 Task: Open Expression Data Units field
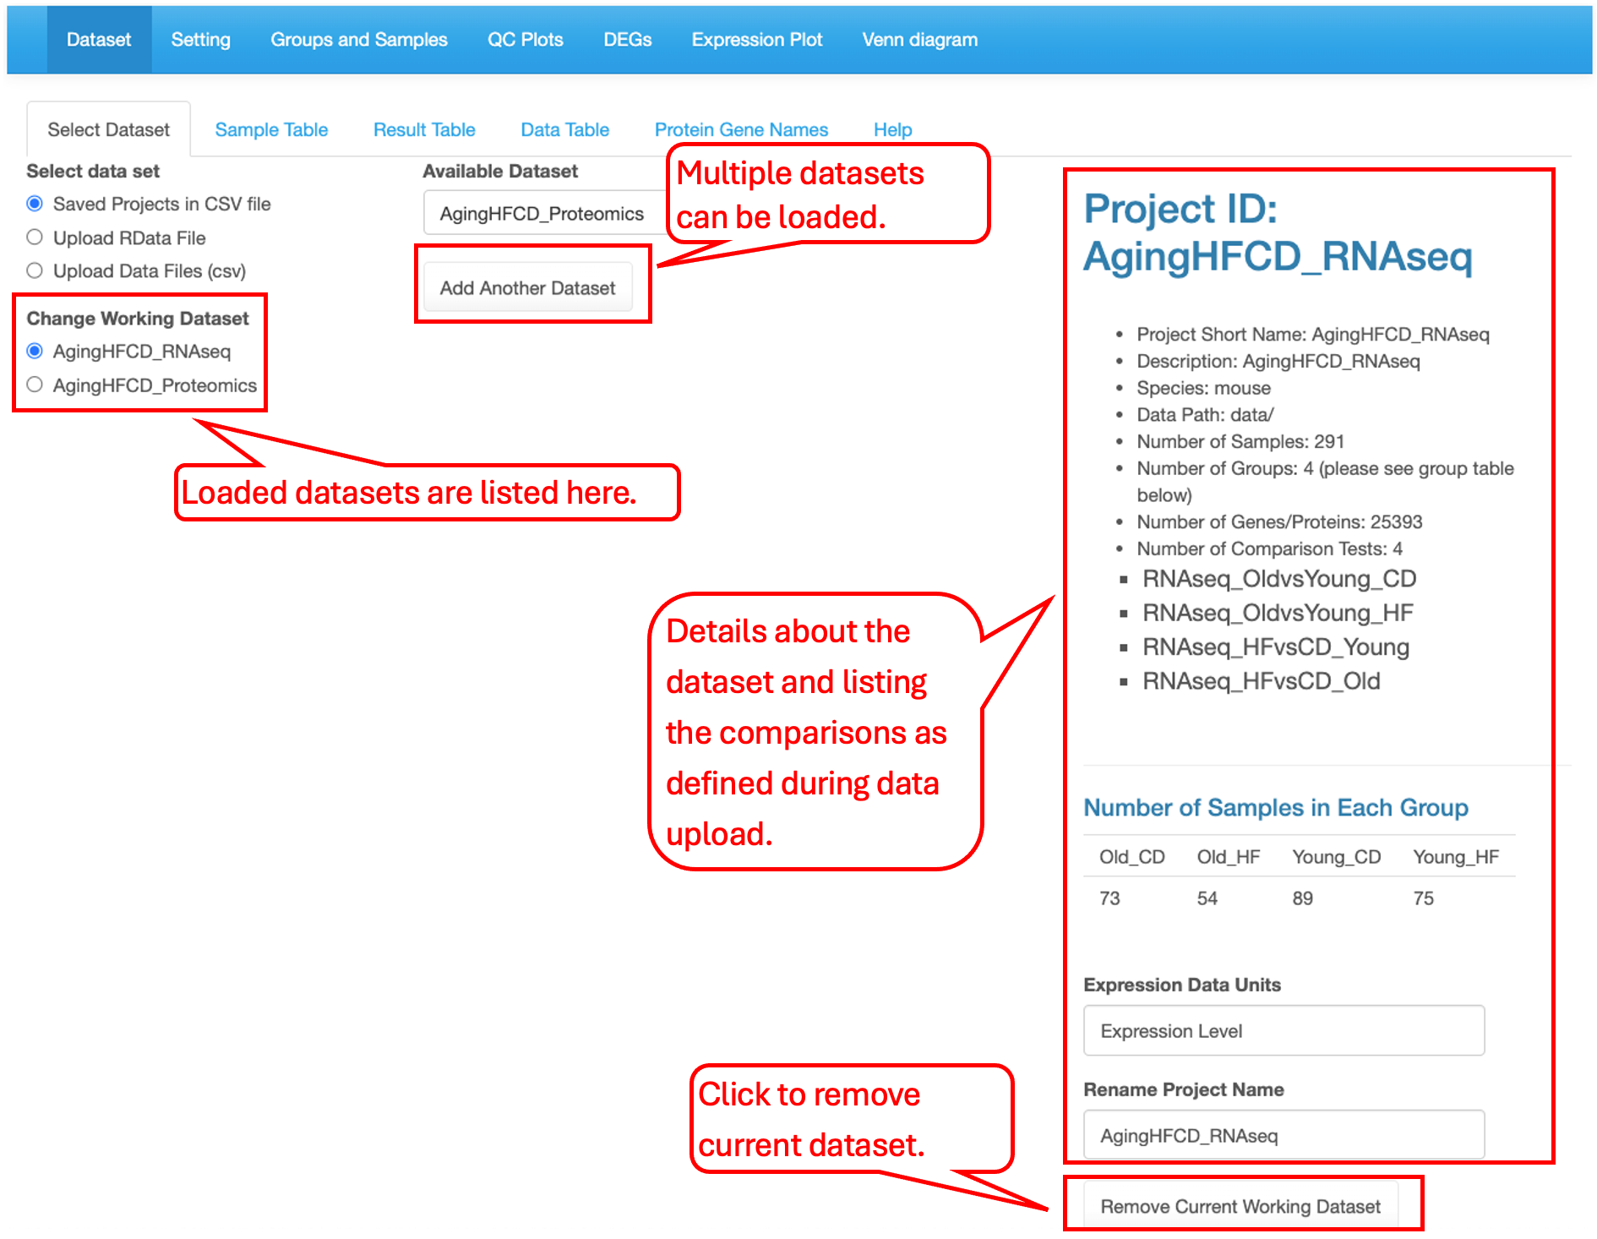(1284, 1030)
